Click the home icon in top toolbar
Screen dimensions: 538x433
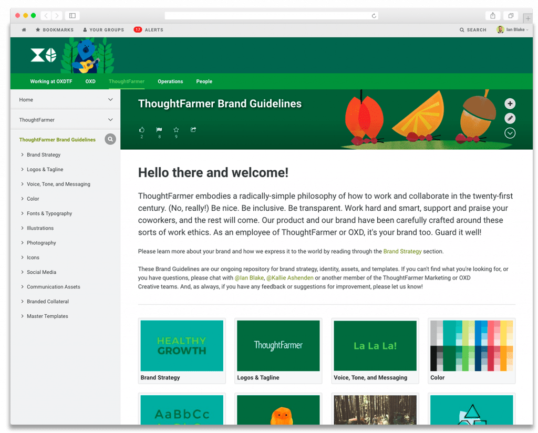tap(24, 30)
